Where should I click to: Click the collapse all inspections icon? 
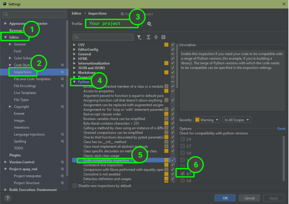(x=156, y=37)
